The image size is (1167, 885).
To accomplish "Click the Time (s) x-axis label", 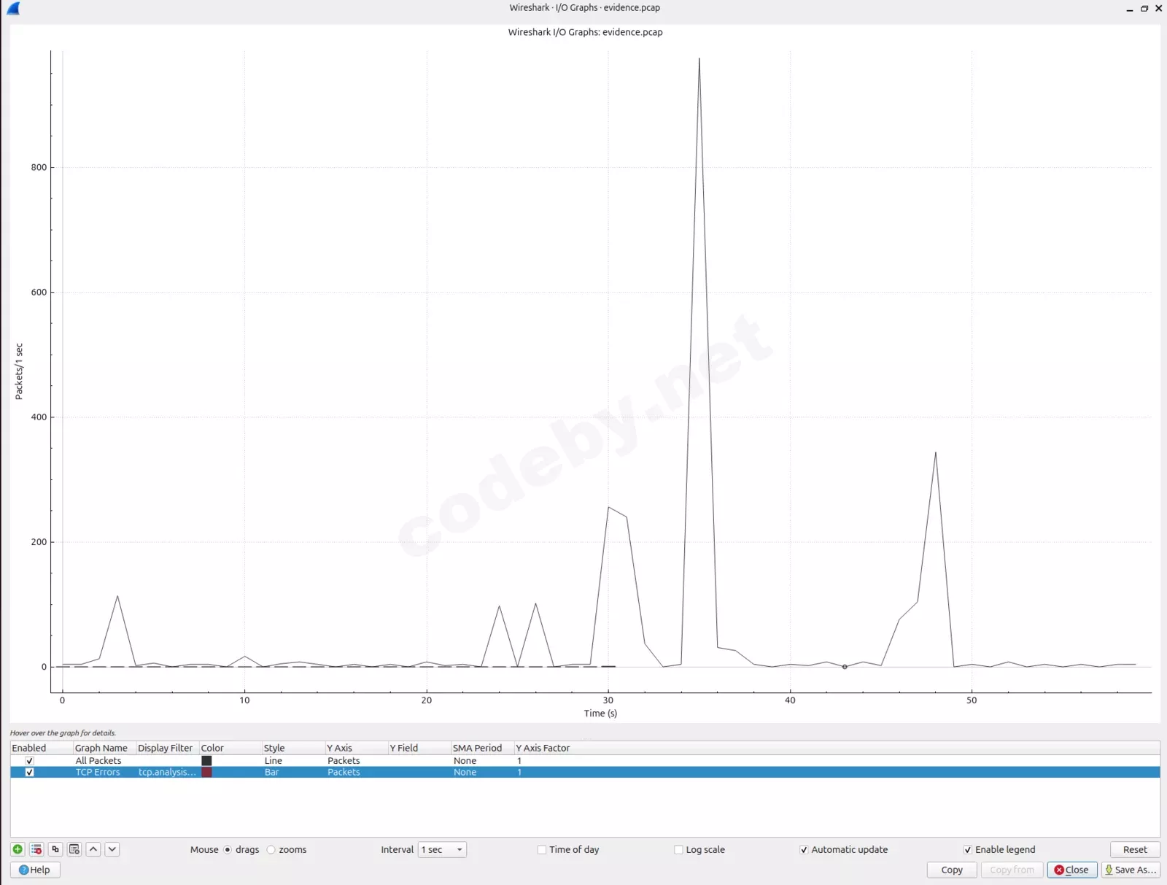I will 600,714.
